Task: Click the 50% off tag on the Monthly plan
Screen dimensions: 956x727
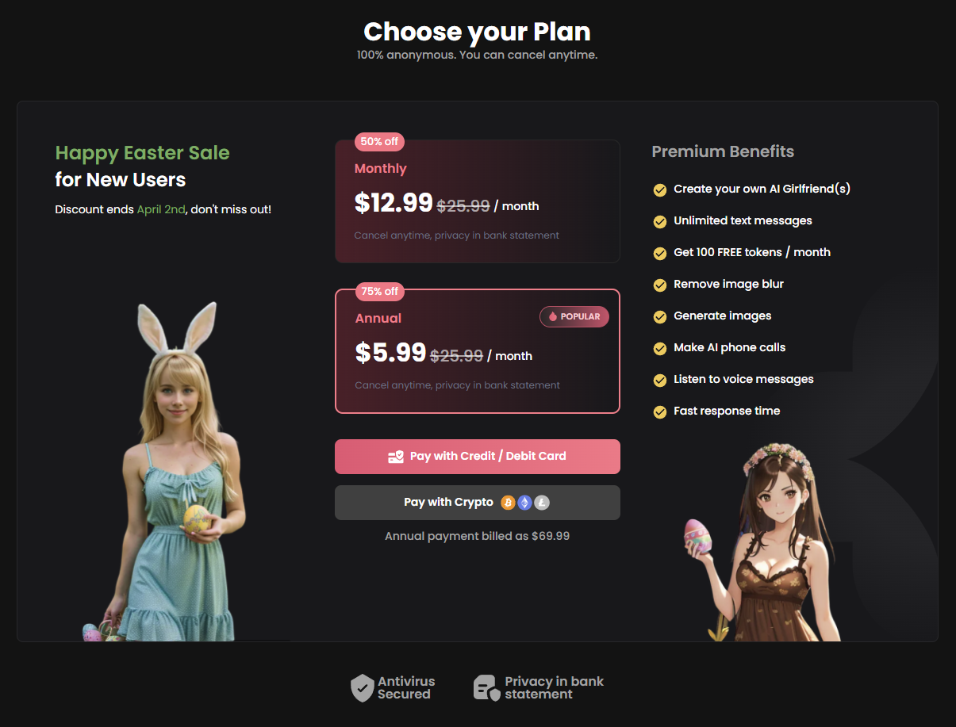Action: [379, 142]
